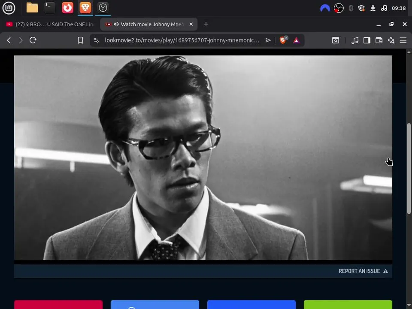Open the Brave Rewards triangle icon
The image size is (412, 309).
click(296, 40)
